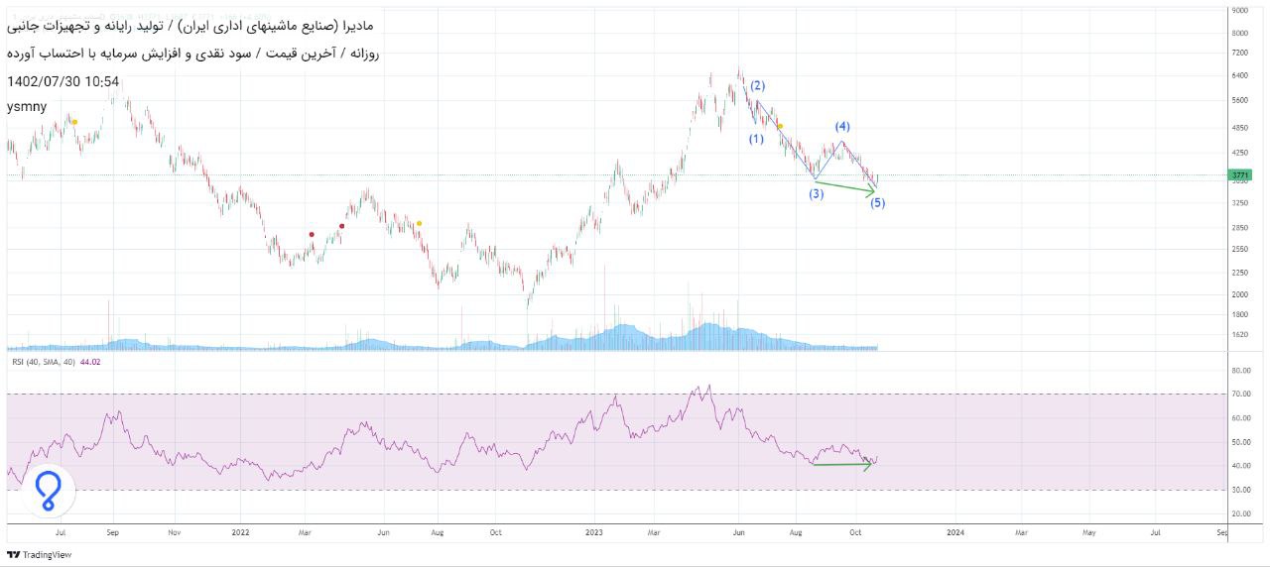This screenshot has height=567, width=1270.
Task: Click the ysmny symbol text
Action: [x=27, y=106]
